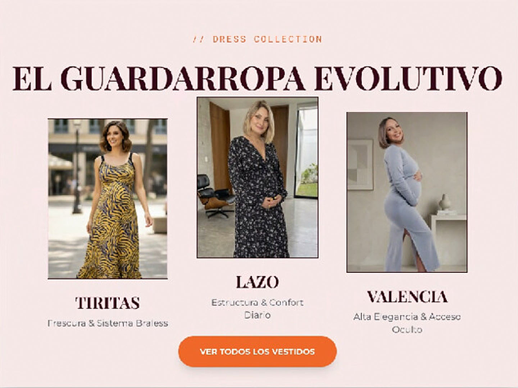Click the vase on the white table
518x388 pixels.
(x=444, y=202)
